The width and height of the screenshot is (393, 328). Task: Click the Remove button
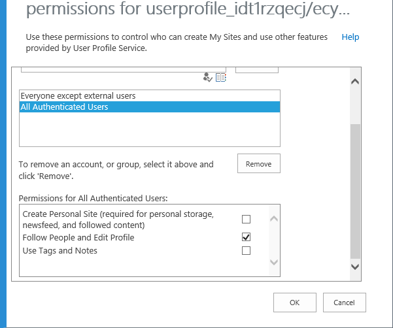click(x=259, y=163)
